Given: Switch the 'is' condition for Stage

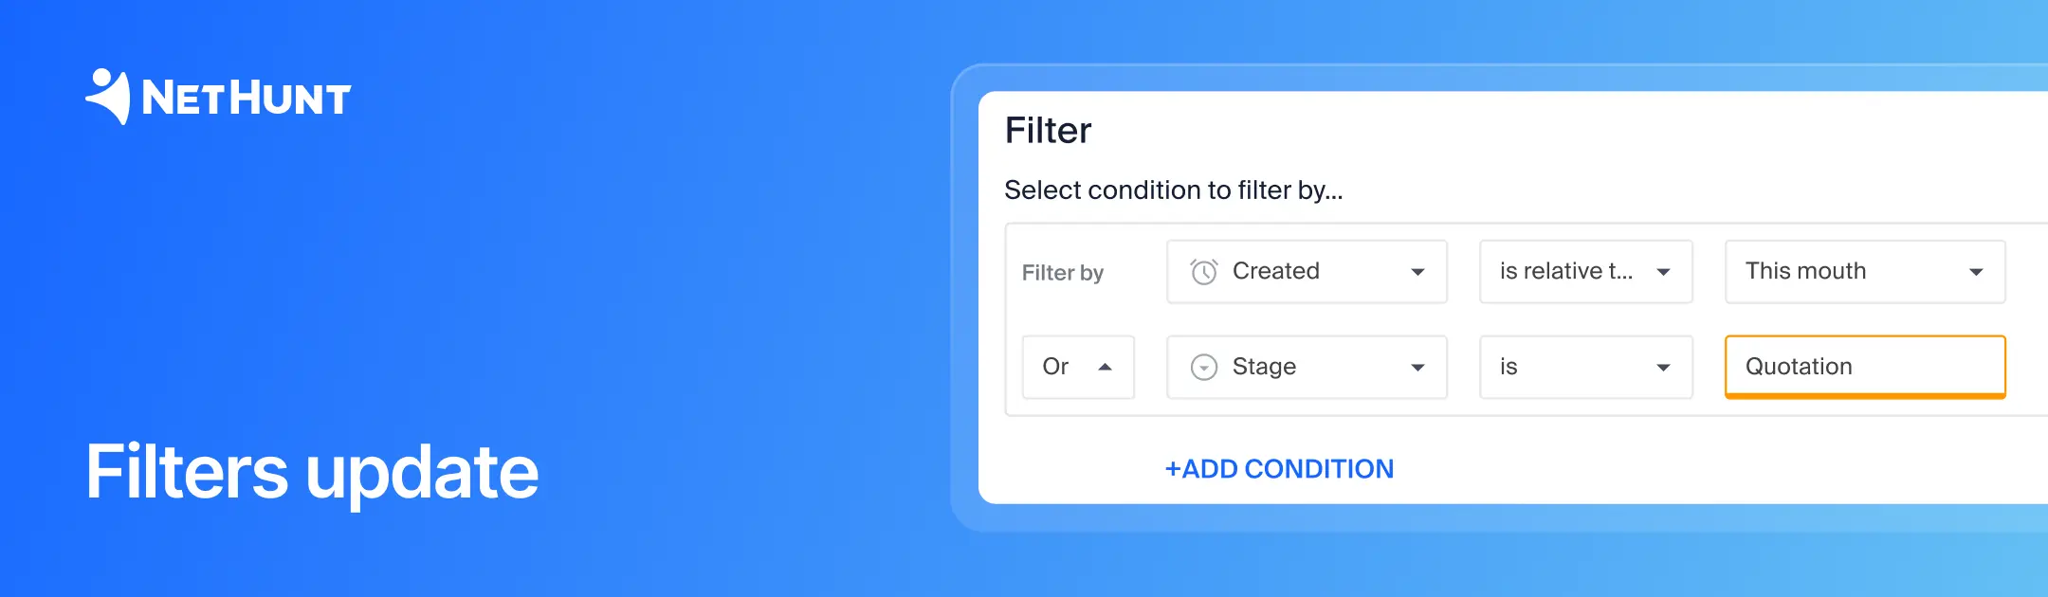Looking at the screenshot, I should coord(1585,367).
